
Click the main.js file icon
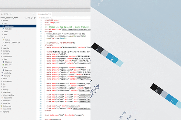[3, 40]
